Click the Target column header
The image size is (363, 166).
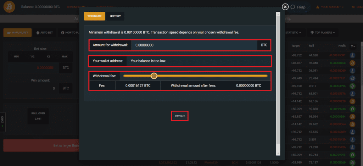pyautogui.click(x=295, y=46)
